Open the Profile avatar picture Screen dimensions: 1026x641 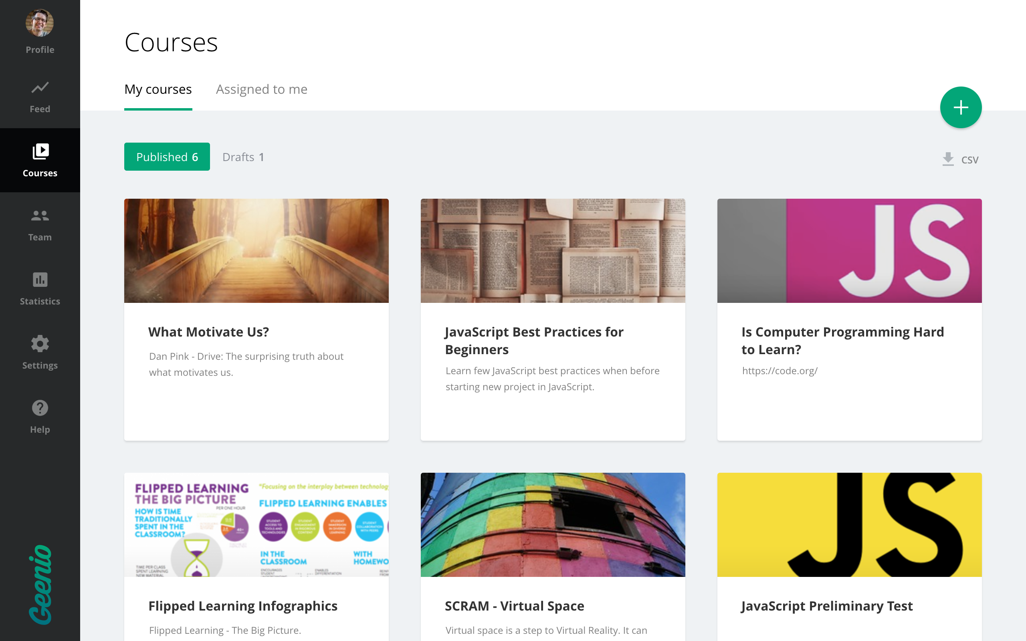point(40,23)
